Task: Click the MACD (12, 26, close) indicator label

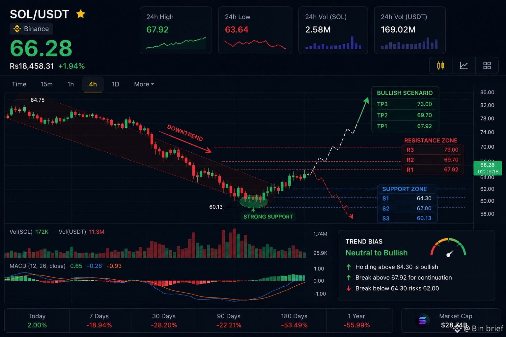Action: coord(38,266)
